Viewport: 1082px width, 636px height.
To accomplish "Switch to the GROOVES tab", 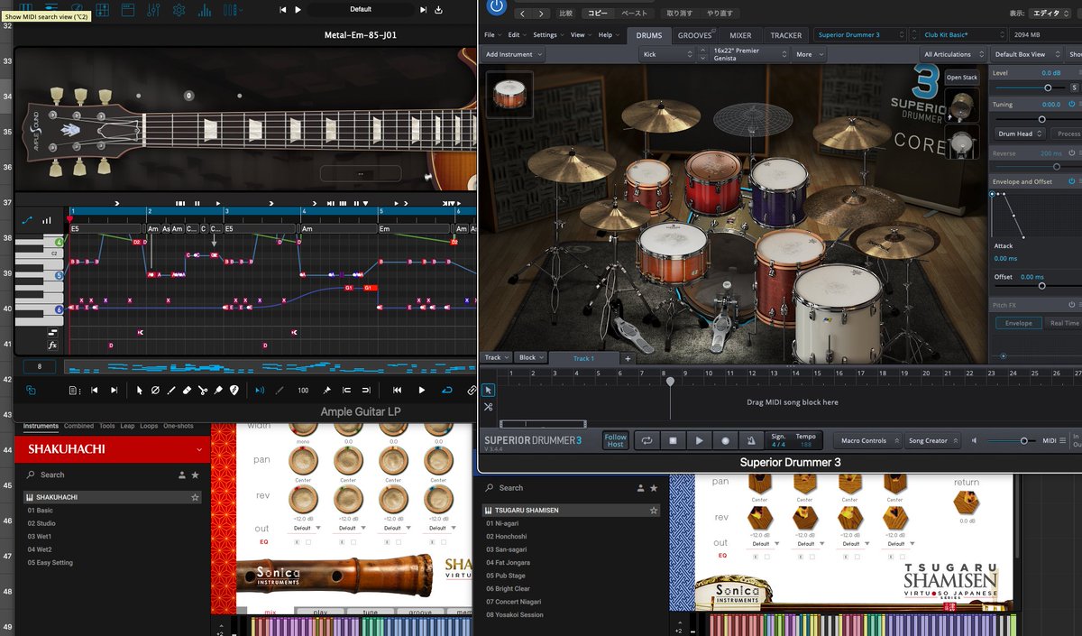I will click(x=694, y=35).
